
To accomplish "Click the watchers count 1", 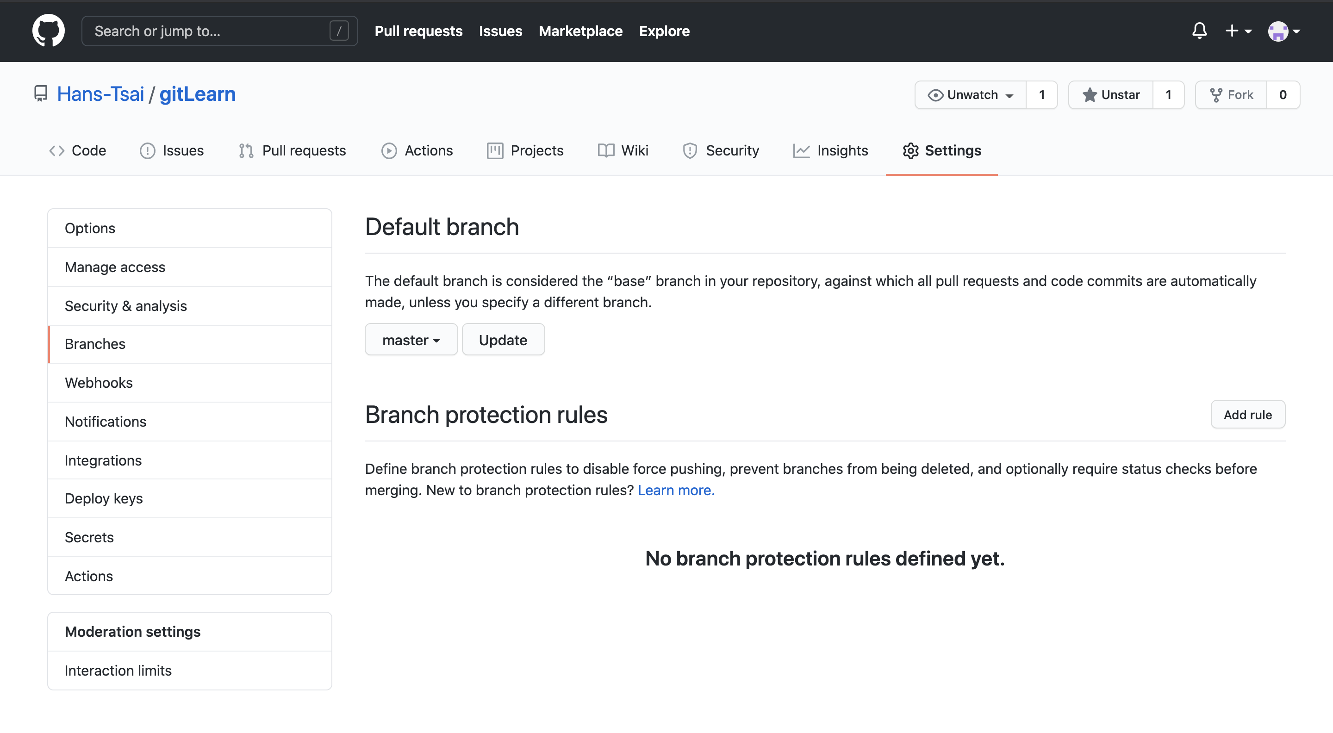I will pos(1042,95).
